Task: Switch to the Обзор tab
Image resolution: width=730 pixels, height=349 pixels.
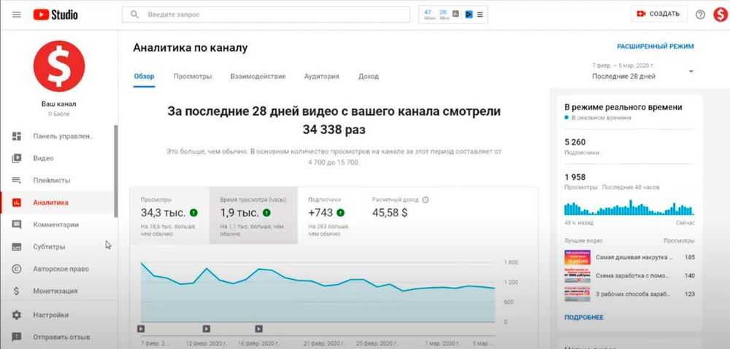Action: click(144, 77)
